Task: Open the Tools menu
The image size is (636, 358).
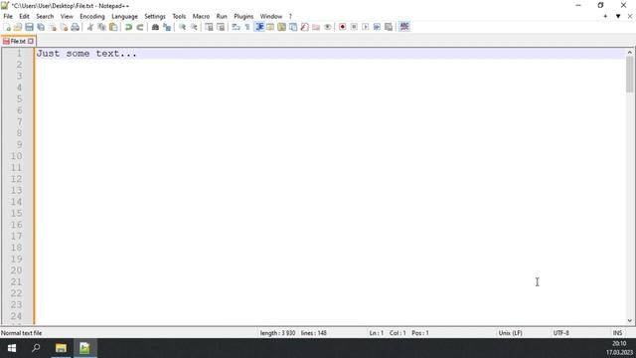Action: (179, 16)
